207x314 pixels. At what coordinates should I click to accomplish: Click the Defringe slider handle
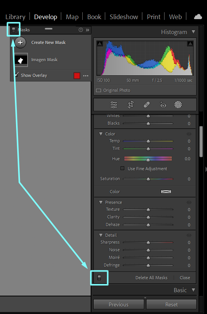pos(148,265)
